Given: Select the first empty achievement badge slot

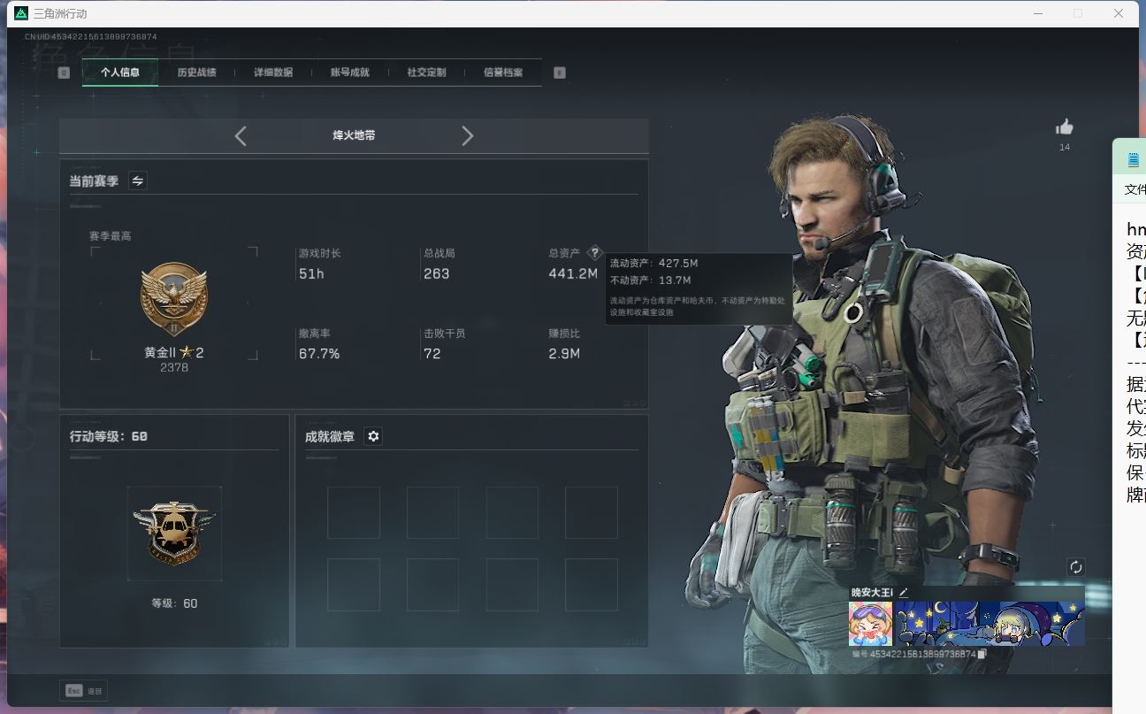Looking at the screenshot, I should click(354, 512).
